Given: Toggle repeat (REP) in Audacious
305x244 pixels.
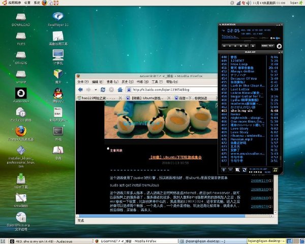Looking at the screenshot, I should tap(271, 46).
